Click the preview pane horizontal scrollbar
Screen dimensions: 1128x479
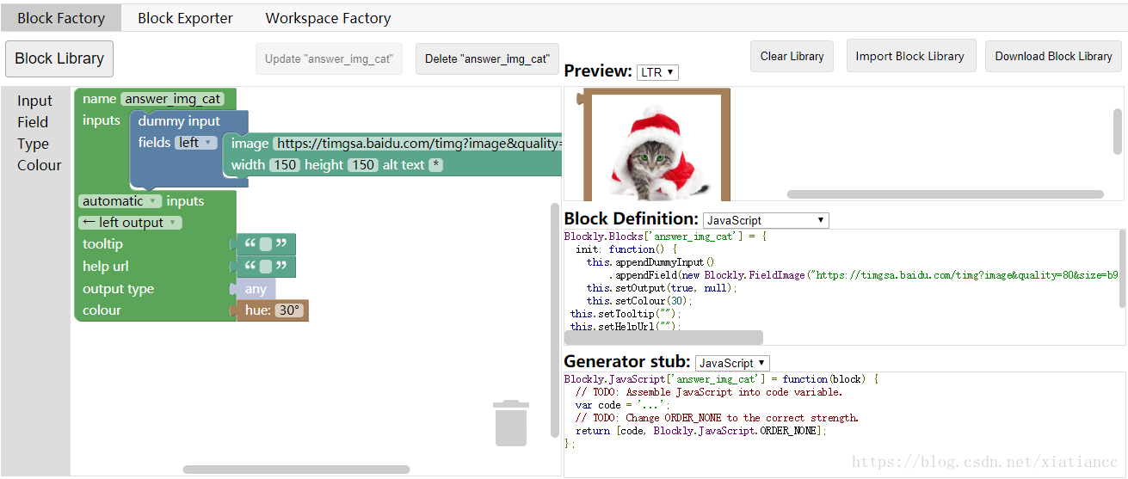click(945, 194)
